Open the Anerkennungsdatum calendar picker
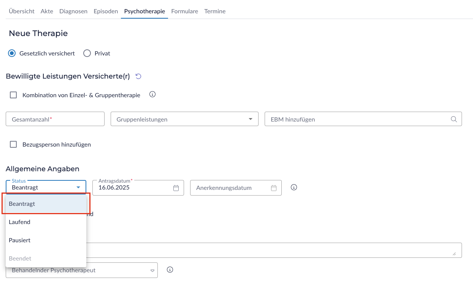 pyautogui.click(x=274, y=188)
